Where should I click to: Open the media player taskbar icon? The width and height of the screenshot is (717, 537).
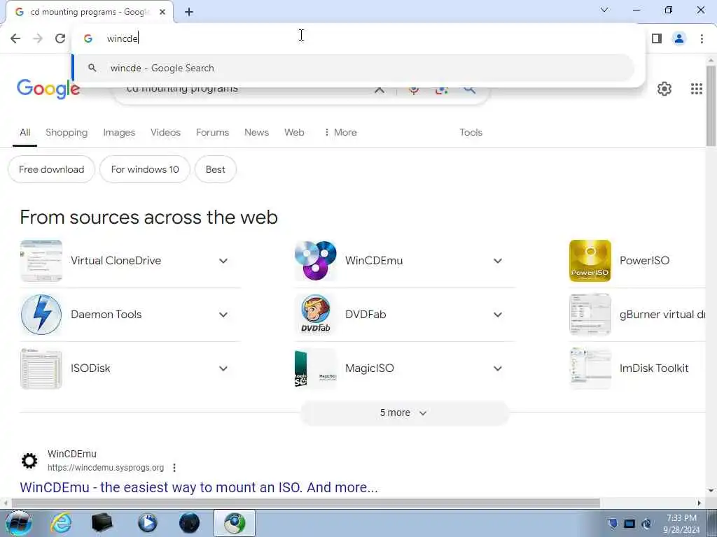tap(147, 523)
